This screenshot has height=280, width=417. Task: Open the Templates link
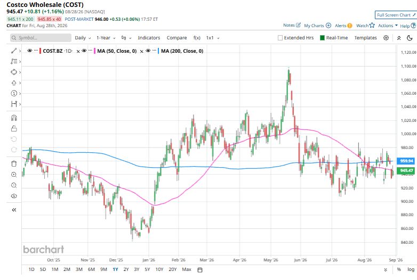(x=365, y=38)
